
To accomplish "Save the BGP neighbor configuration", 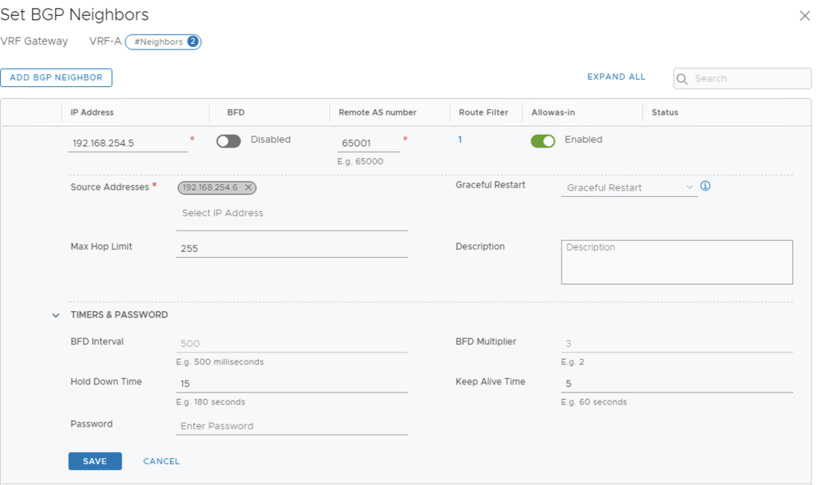I will 95,461.
